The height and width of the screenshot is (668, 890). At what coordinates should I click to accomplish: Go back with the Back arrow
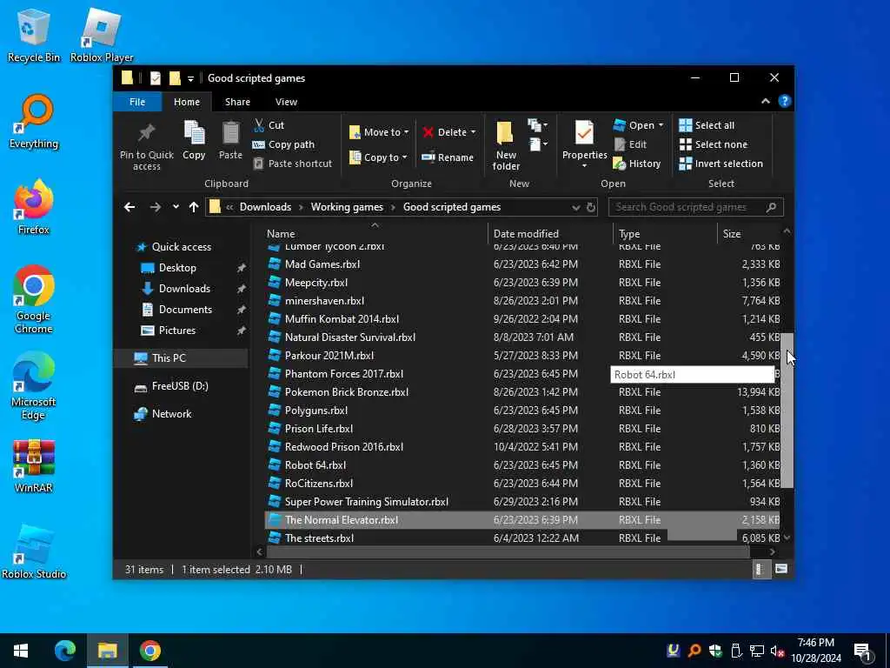tap(130, 207)
